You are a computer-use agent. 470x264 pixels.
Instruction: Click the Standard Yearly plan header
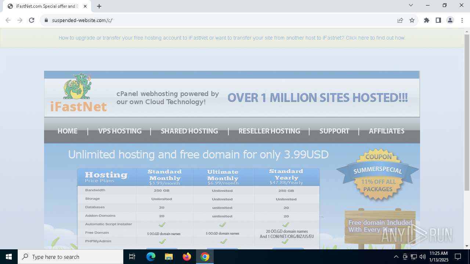point(286,177)
